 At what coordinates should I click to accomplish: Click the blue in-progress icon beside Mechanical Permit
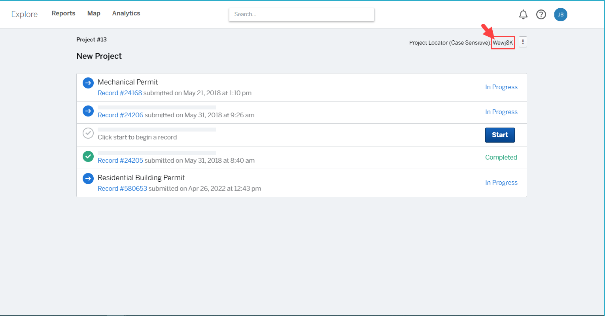(x=88, y=83)
